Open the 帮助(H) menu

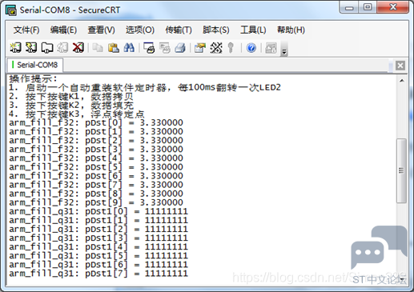coord(291,30)
